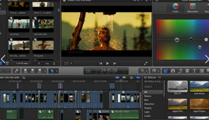This screenshot has height=120, width=209.
Task: Choose the Select arrow tool
Action: click(52, 71)
